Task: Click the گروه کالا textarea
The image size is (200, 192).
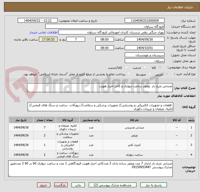Action: [x=100, y=107]
